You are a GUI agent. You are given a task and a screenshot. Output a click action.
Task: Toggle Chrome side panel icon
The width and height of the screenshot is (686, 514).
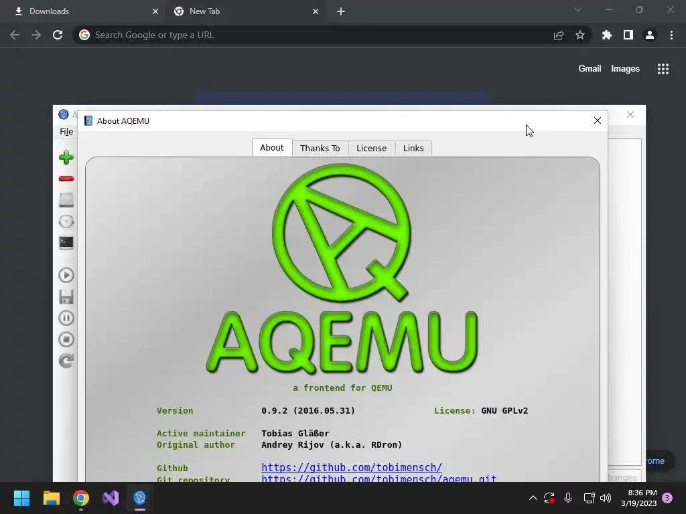pyautogui.click(x=628, y=35)
